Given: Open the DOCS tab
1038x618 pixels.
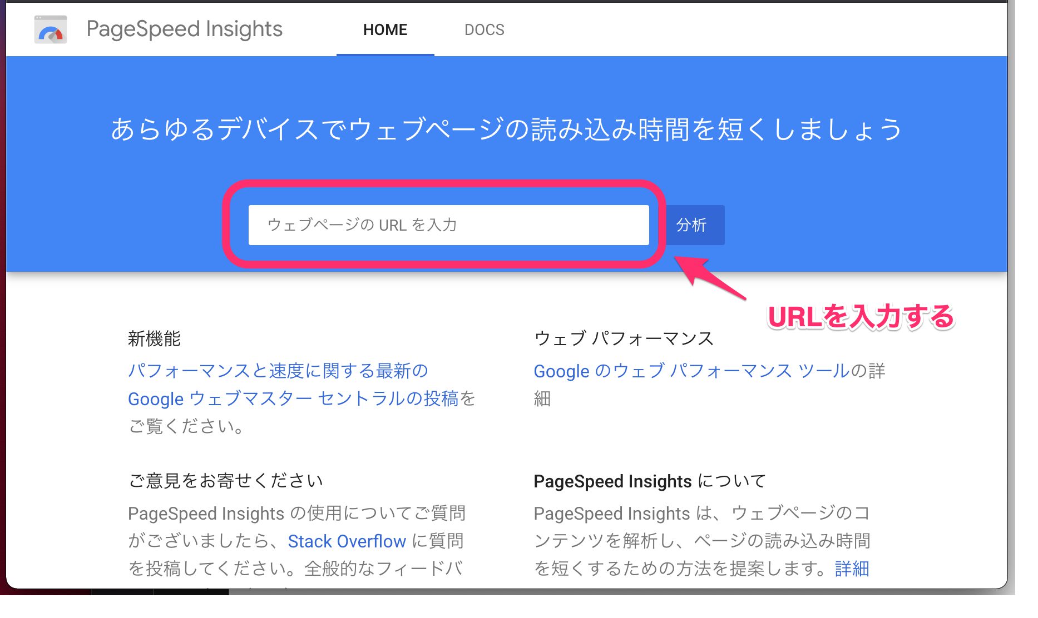Looking at the screenshot, I should coord(485,29).
